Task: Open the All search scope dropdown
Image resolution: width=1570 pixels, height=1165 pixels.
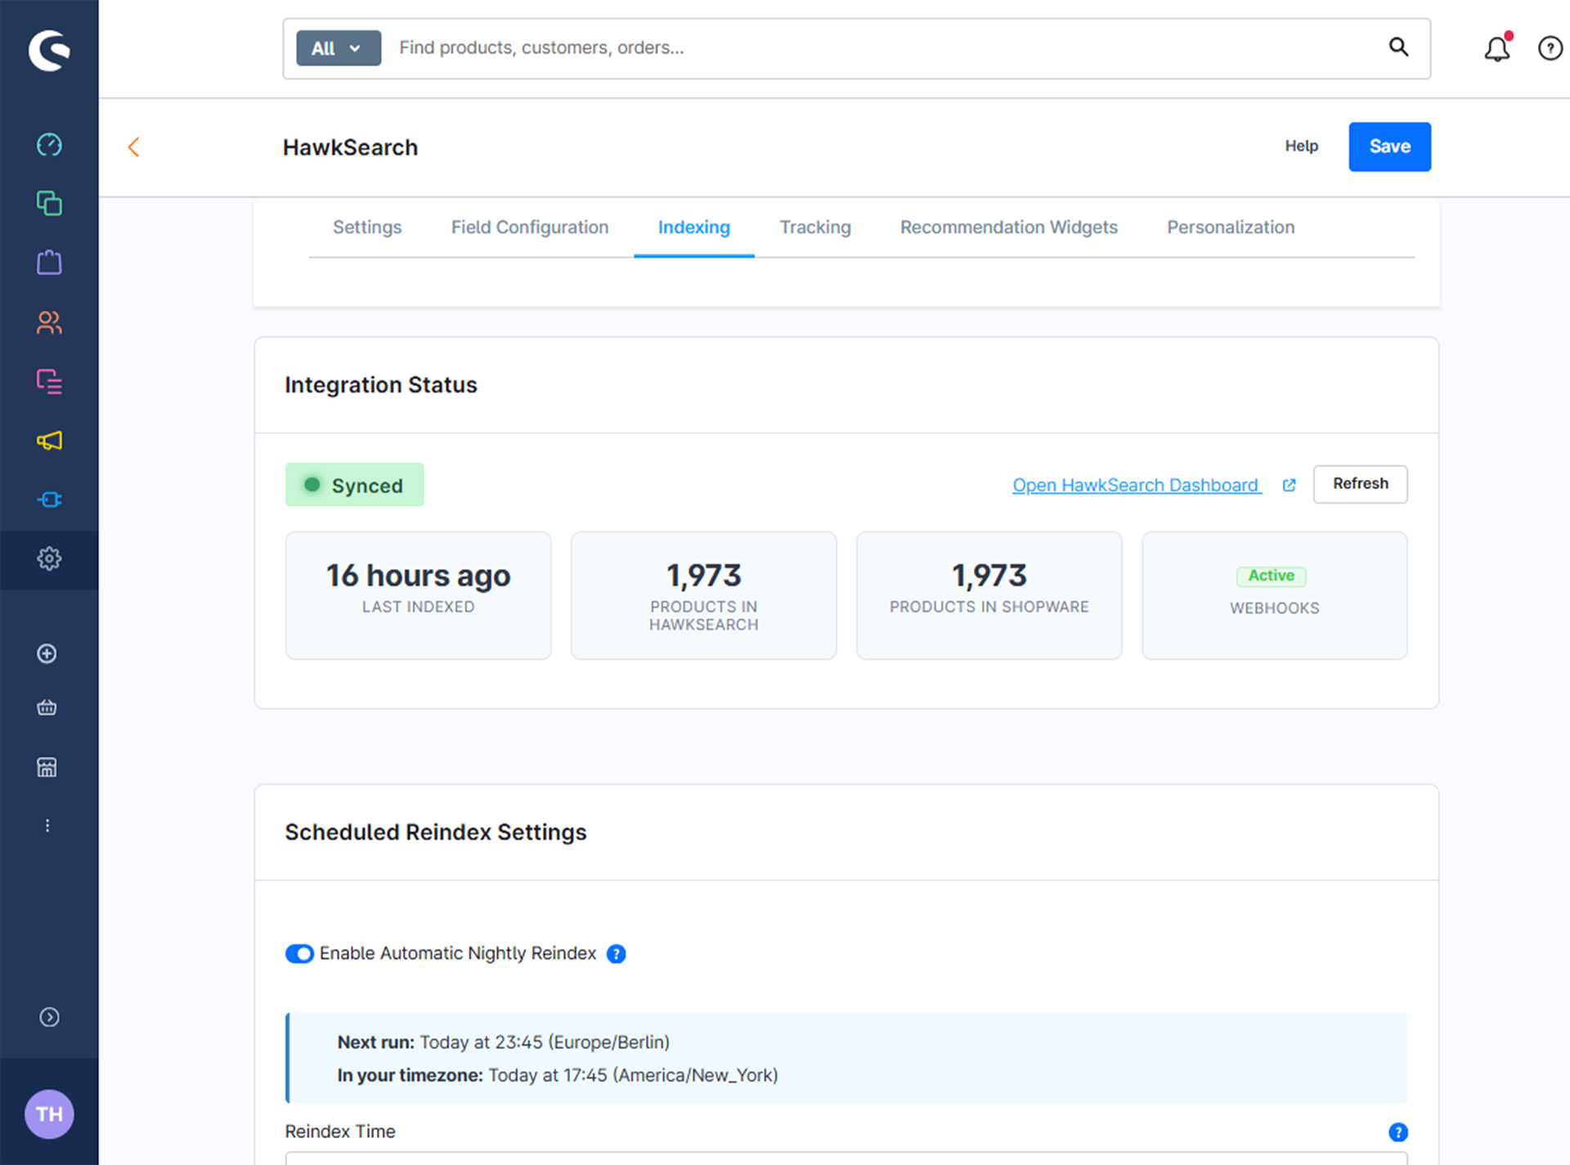Action: click(339, 48)
